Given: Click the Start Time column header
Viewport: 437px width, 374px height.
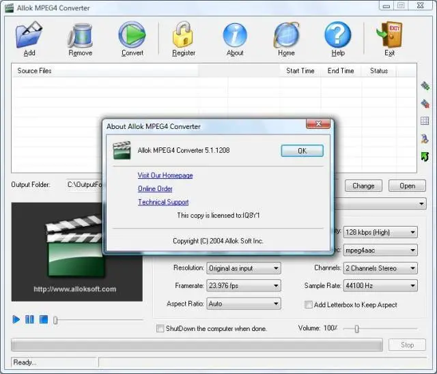Looking at the screenshot, I should (300, 71).
